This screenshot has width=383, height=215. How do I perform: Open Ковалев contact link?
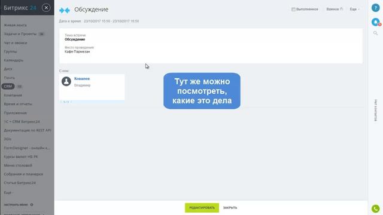[x=82, y=78]
